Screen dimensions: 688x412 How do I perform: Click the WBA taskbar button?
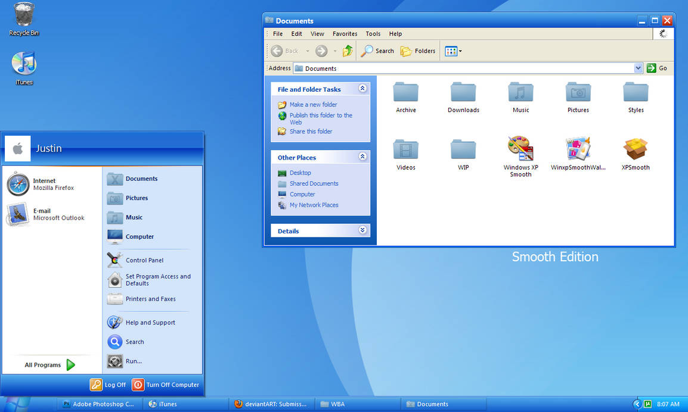[x=337, y=404]
